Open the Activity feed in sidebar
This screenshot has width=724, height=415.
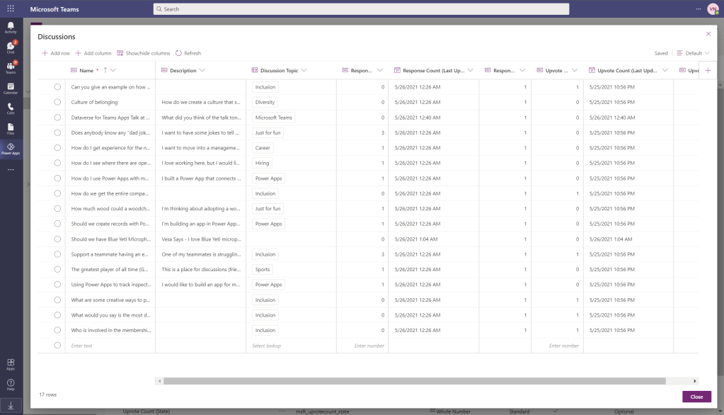tap(11, 28)
